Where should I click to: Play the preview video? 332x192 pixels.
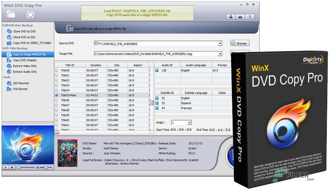(6, 167)
